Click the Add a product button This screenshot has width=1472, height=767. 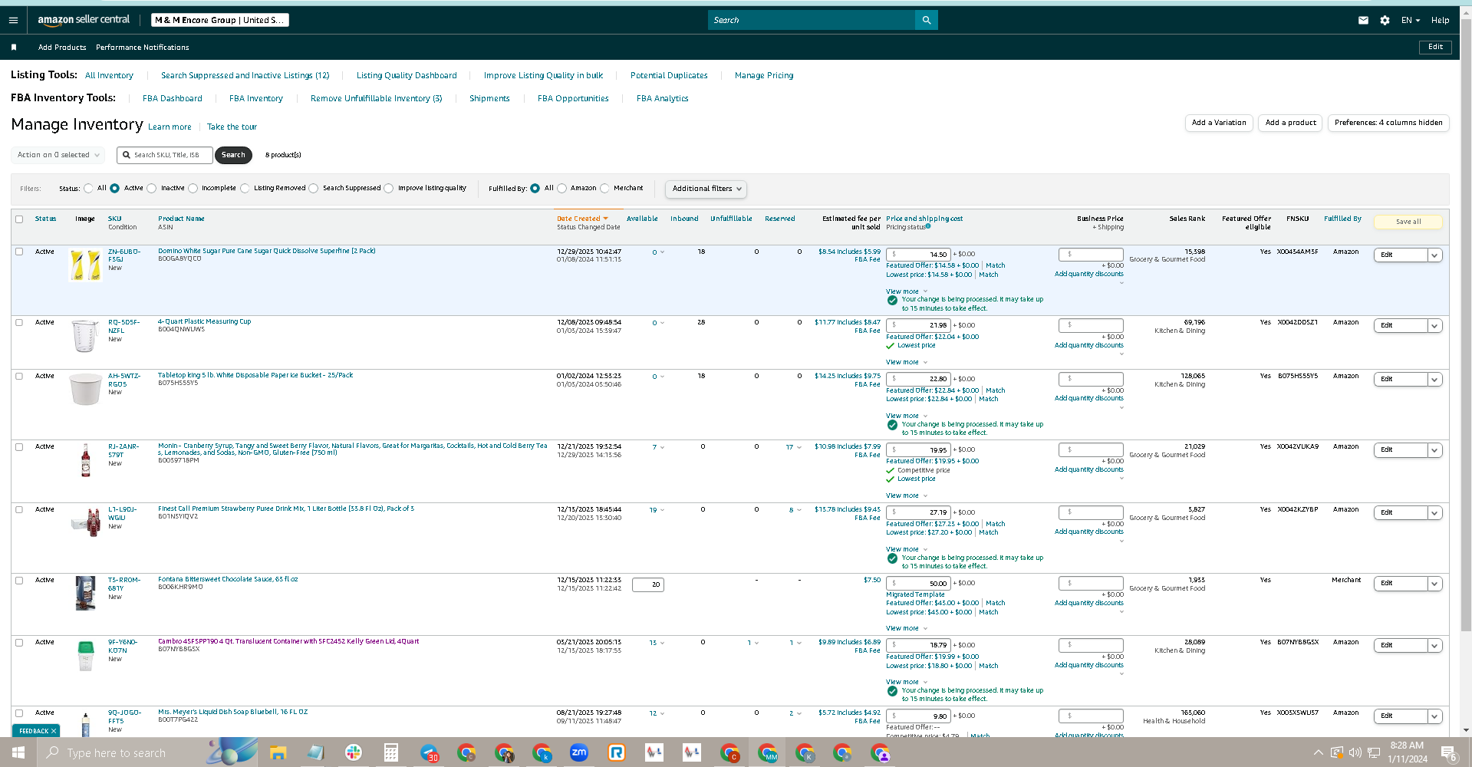click(x=1290, y=123)
